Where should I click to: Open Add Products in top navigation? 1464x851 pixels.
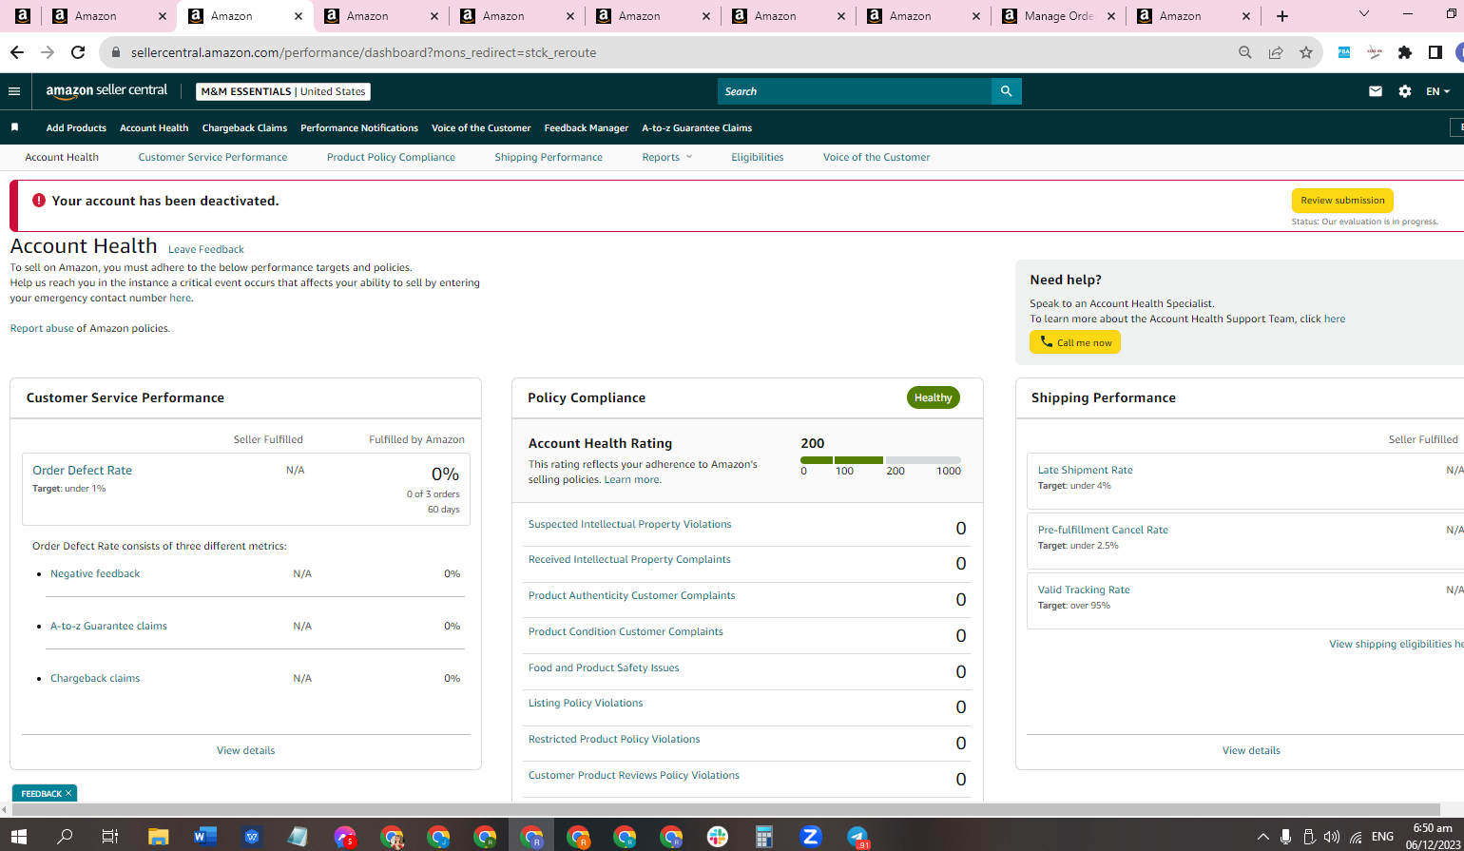76,127
